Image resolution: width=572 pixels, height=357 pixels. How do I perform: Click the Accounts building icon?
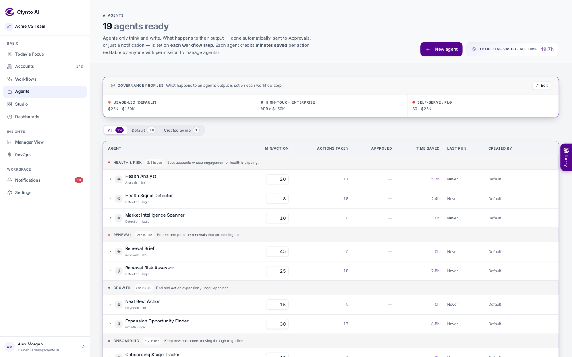click(10, 67)
